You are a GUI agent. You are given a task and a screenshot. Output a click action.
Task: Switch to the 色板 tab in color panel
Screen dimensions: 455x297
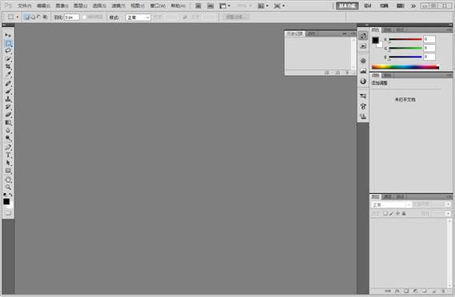(x=388, y=30)
